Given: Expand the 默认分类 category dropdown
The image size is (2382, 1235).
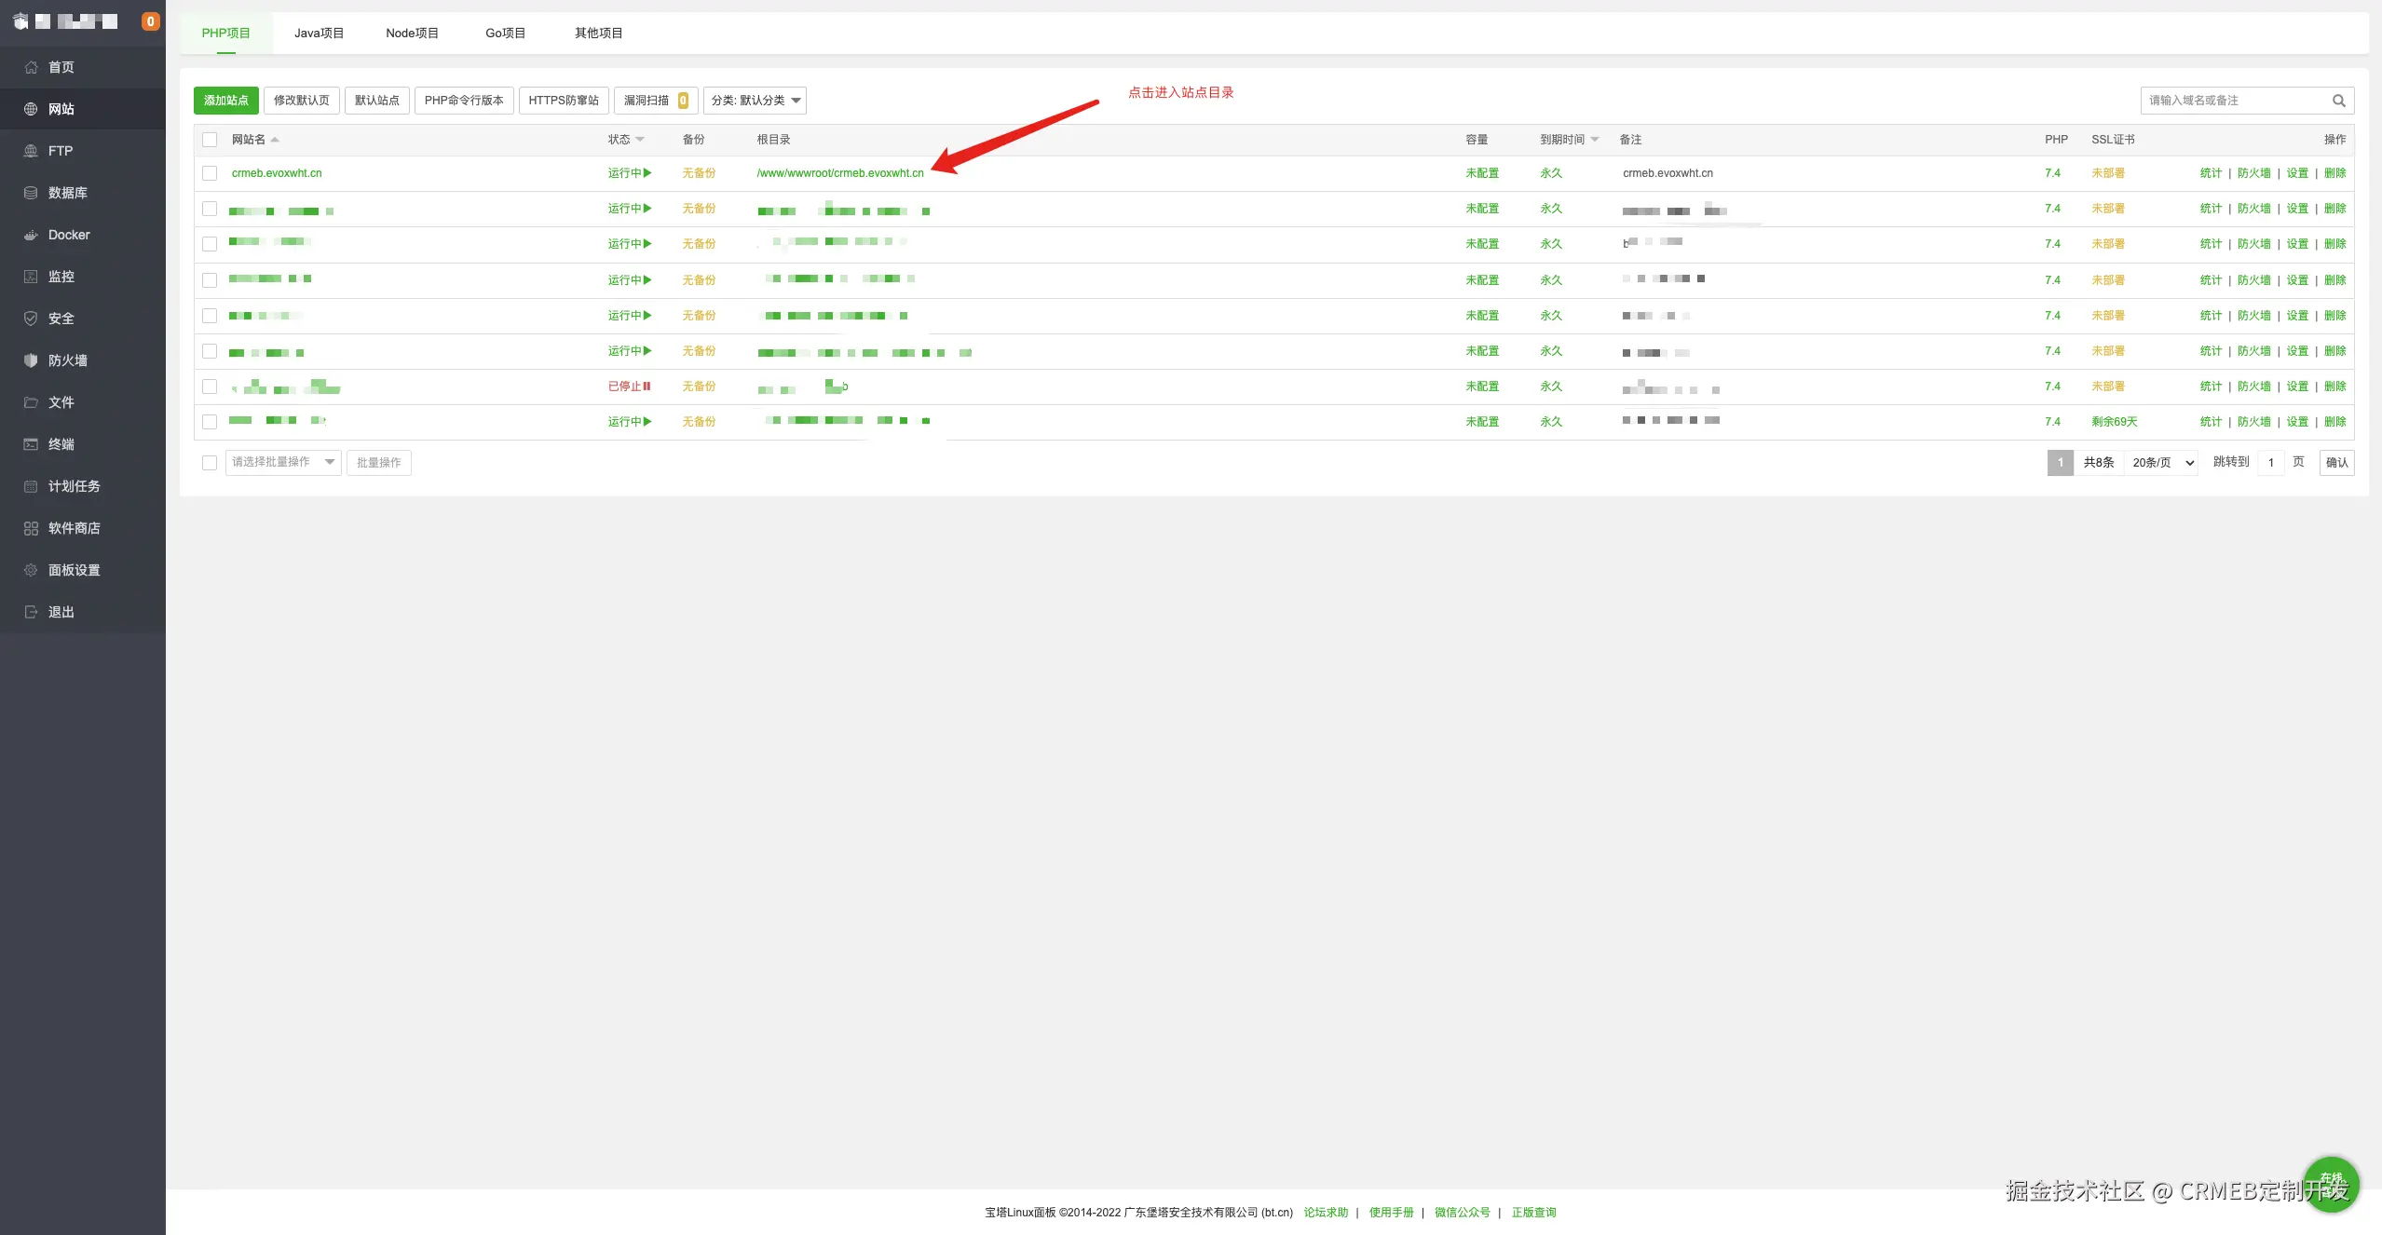Looking at the screenshot, I should [755, 101].
